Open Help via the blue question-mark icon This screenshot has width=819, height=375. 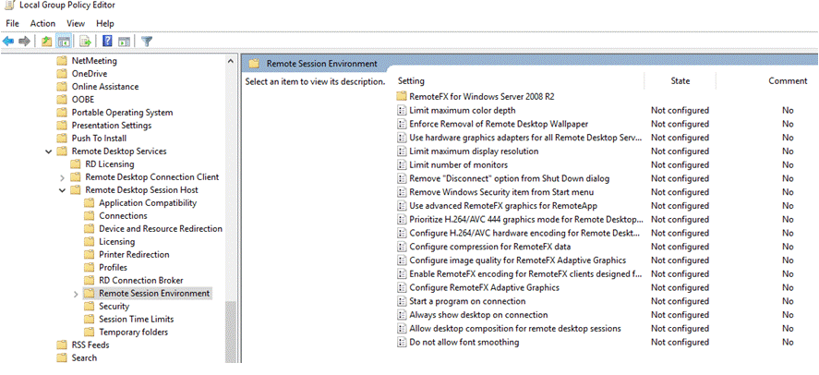click(108, 42)
